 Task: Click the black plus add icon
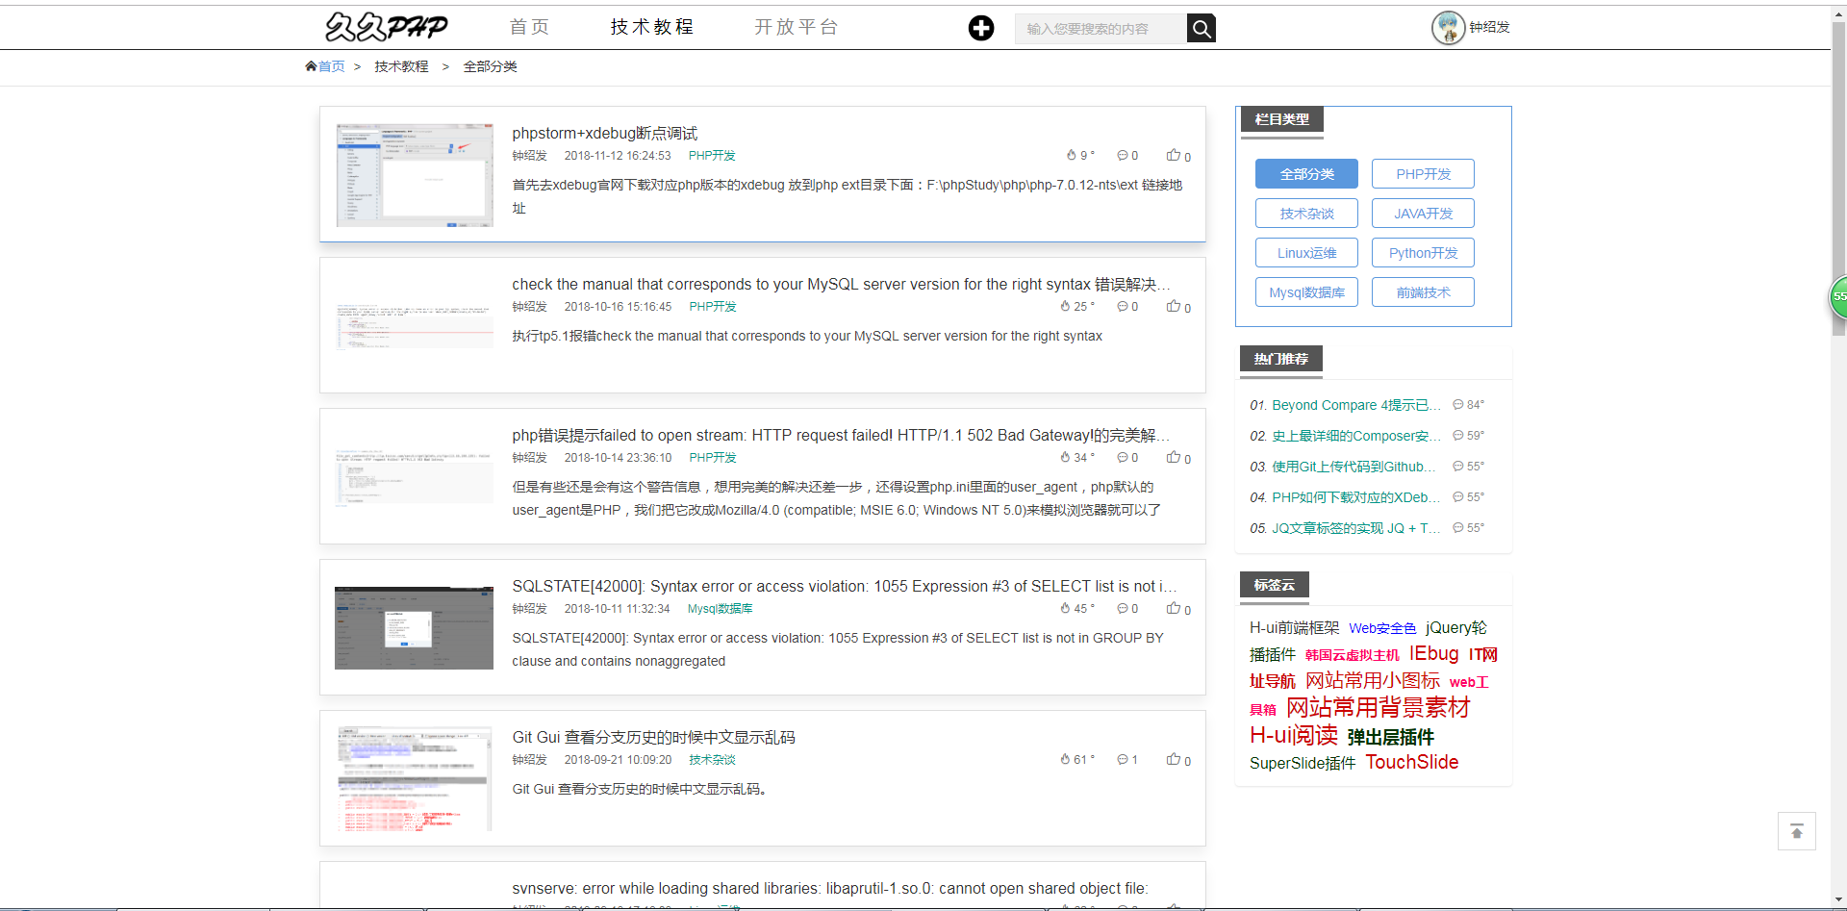coord(980,29)
